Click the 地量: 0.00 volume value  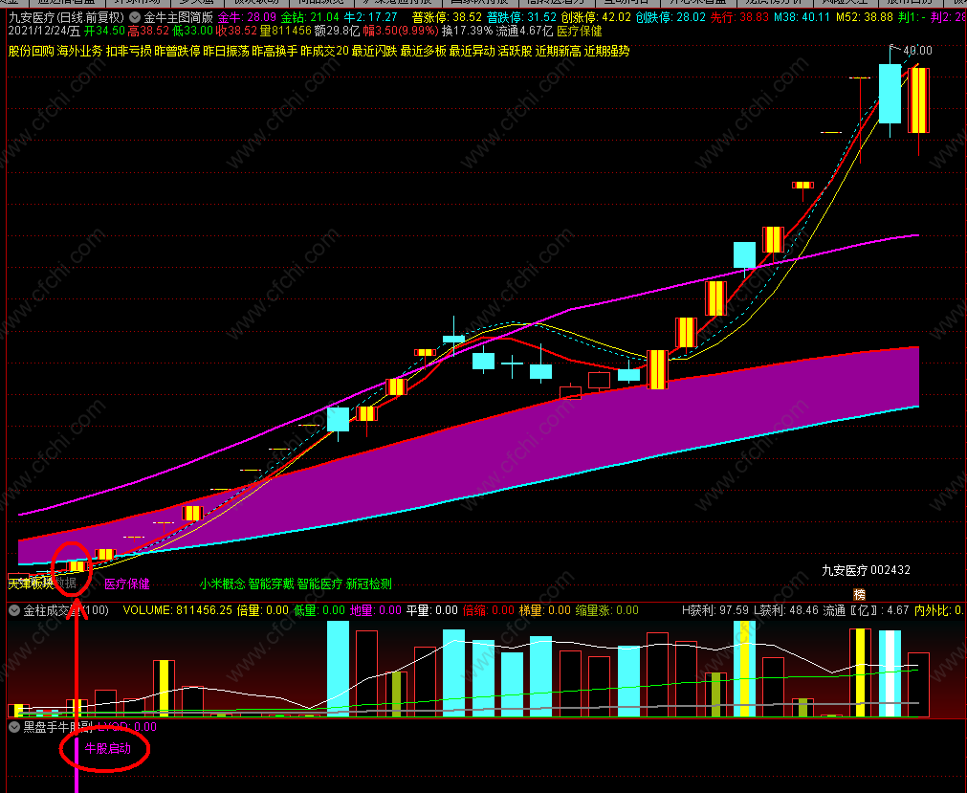coord(376,610)
